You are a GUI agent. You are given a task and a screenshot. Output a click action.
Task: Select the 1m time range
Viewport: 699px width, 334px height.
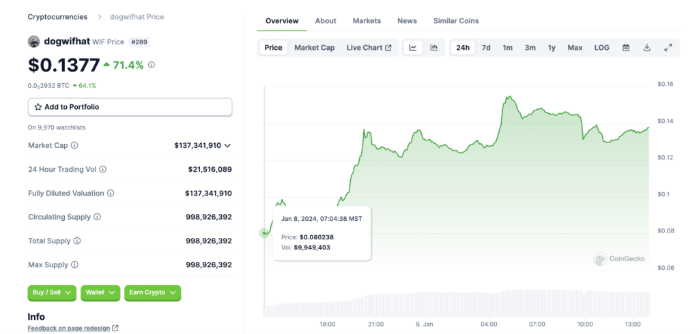(507, 48)
